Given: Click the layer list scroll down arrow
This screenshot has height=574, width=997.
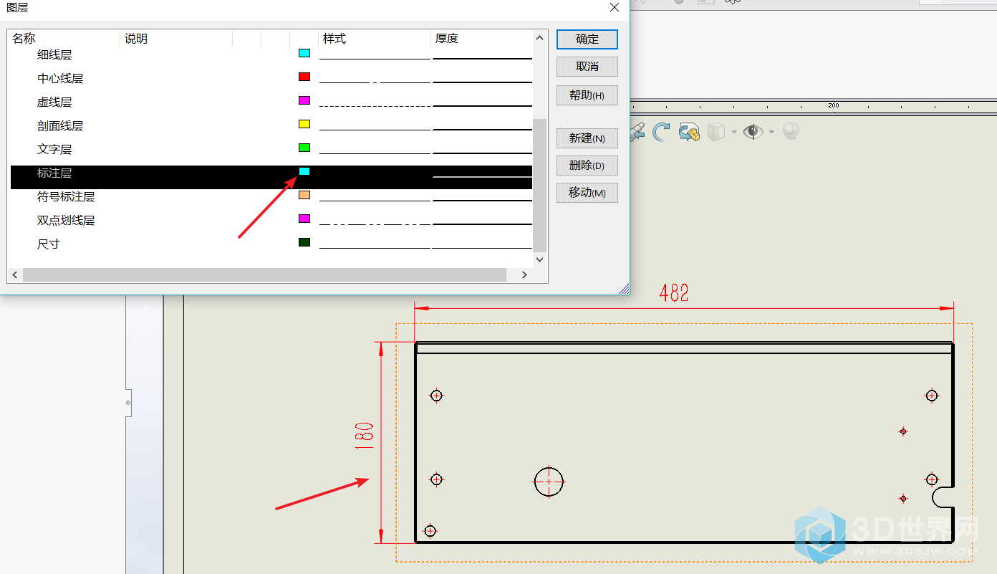Looking at the screenshot, I should click(x=540, y=259).
